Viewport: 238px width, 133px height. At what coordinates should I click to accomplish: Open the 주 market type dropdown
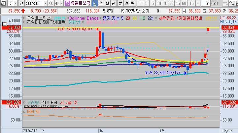pos(15,3)
